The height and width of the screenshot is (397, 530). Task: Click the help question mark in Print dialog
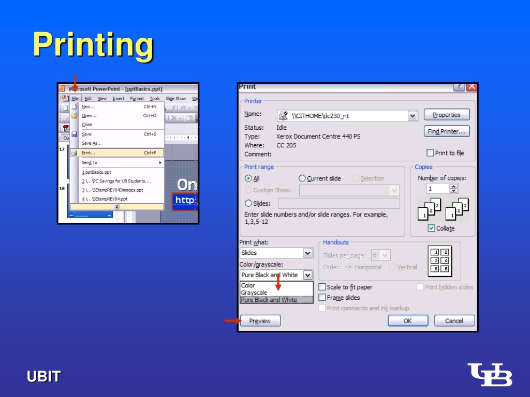(459, 87)
